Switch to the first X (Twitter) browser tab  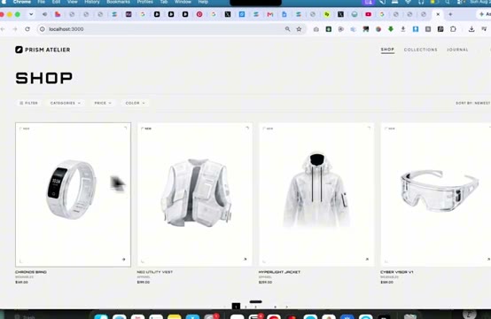point(228,14)
